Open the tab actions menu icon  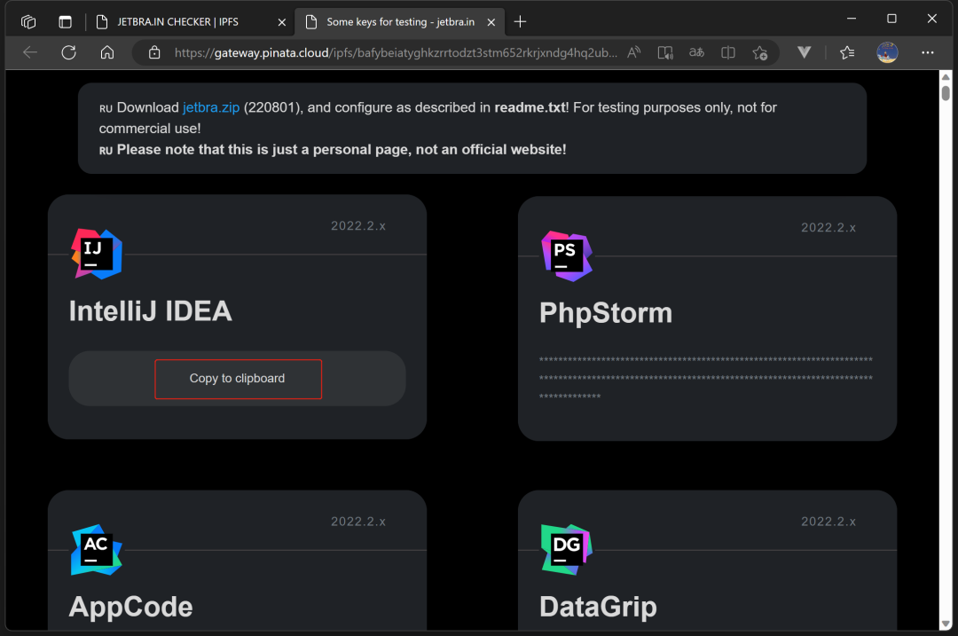click(65, 22)
